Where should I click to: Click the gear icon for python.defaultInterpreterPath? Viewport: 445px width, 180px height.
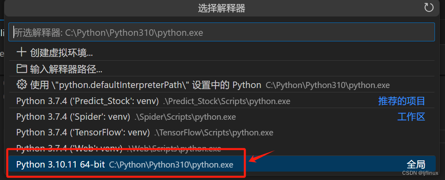[22, 84]
